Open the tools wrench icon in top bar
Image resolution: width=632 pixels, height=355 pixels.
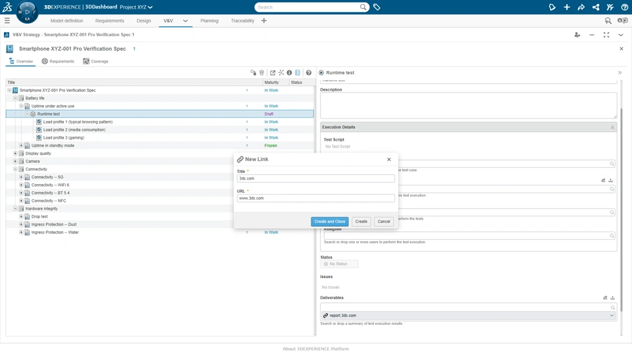(x=610, y=7)
